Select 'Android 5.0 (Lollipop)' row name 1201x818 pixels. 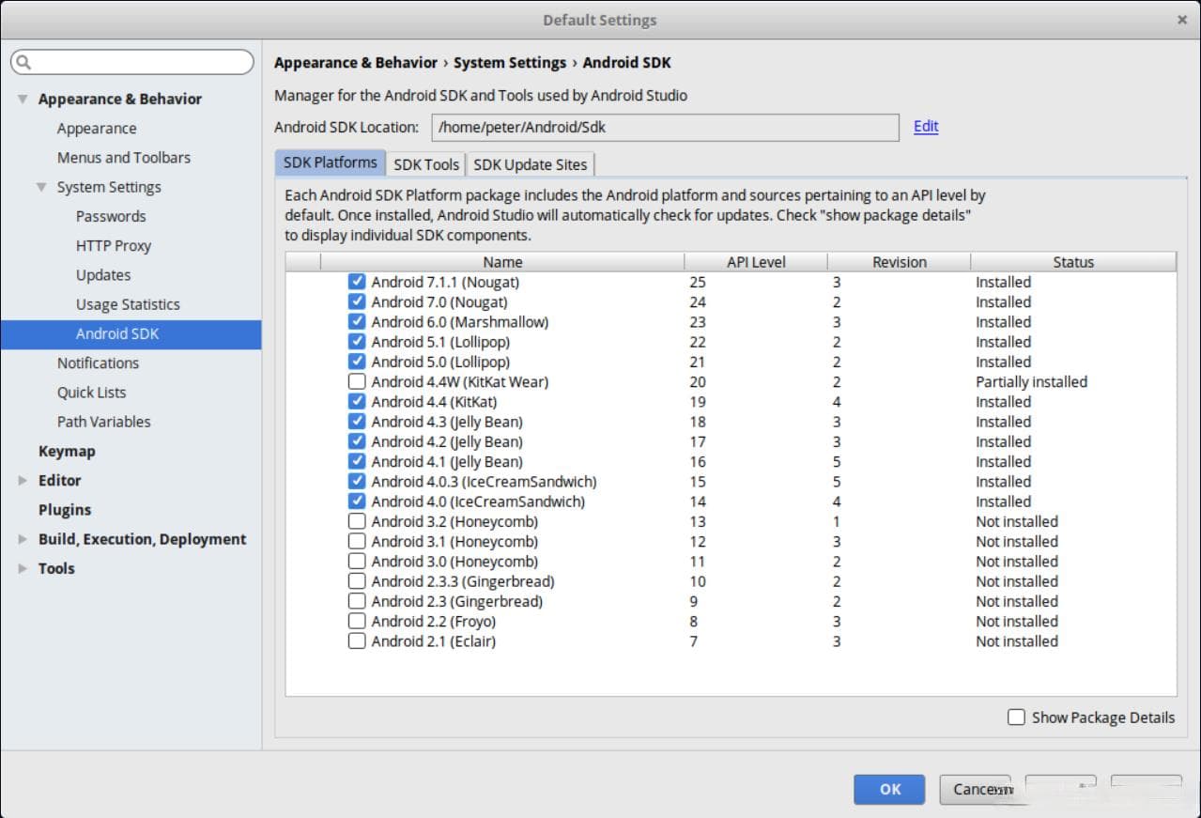440,362
